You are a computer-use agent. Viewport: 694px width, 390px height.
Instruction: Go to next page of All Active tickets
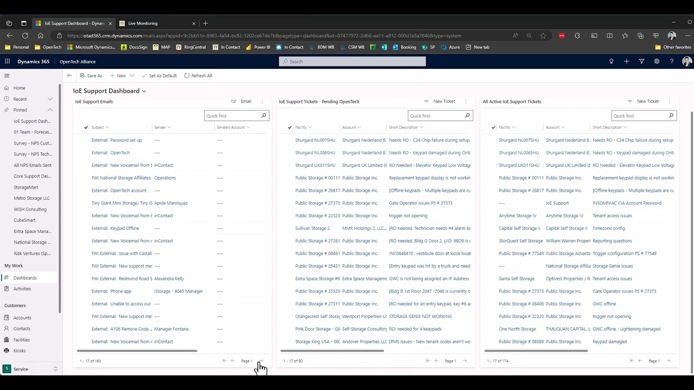point(668,361)
